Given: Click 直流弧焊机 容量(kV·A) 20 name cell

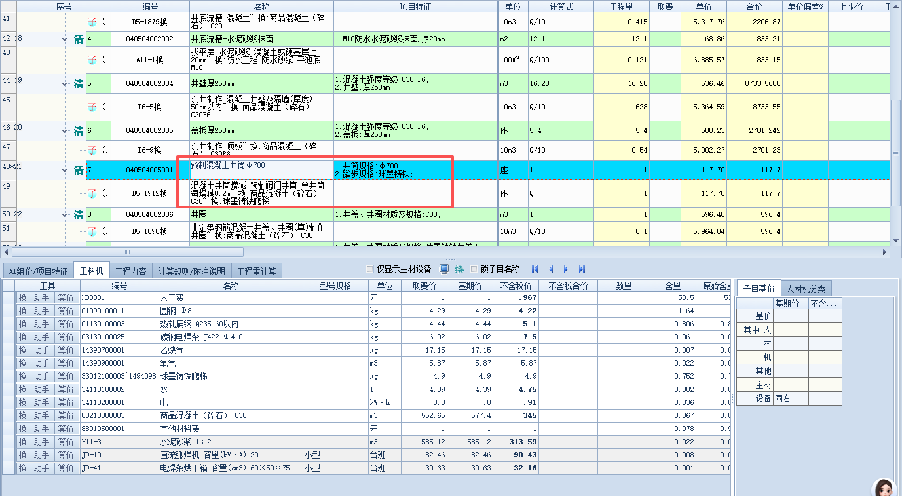Looking at the screenshot, I should pos(231,455).
